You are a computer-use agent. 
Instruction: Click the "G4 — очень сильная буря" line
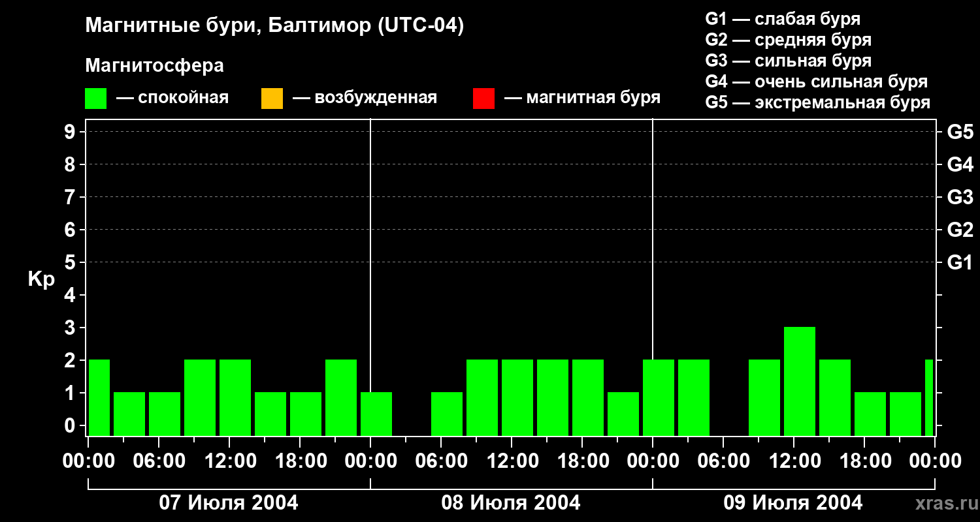(x=817, y=82)
